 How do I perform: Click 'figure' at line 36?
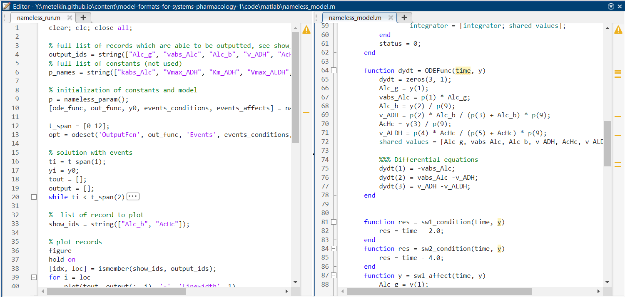pos(60,251)
